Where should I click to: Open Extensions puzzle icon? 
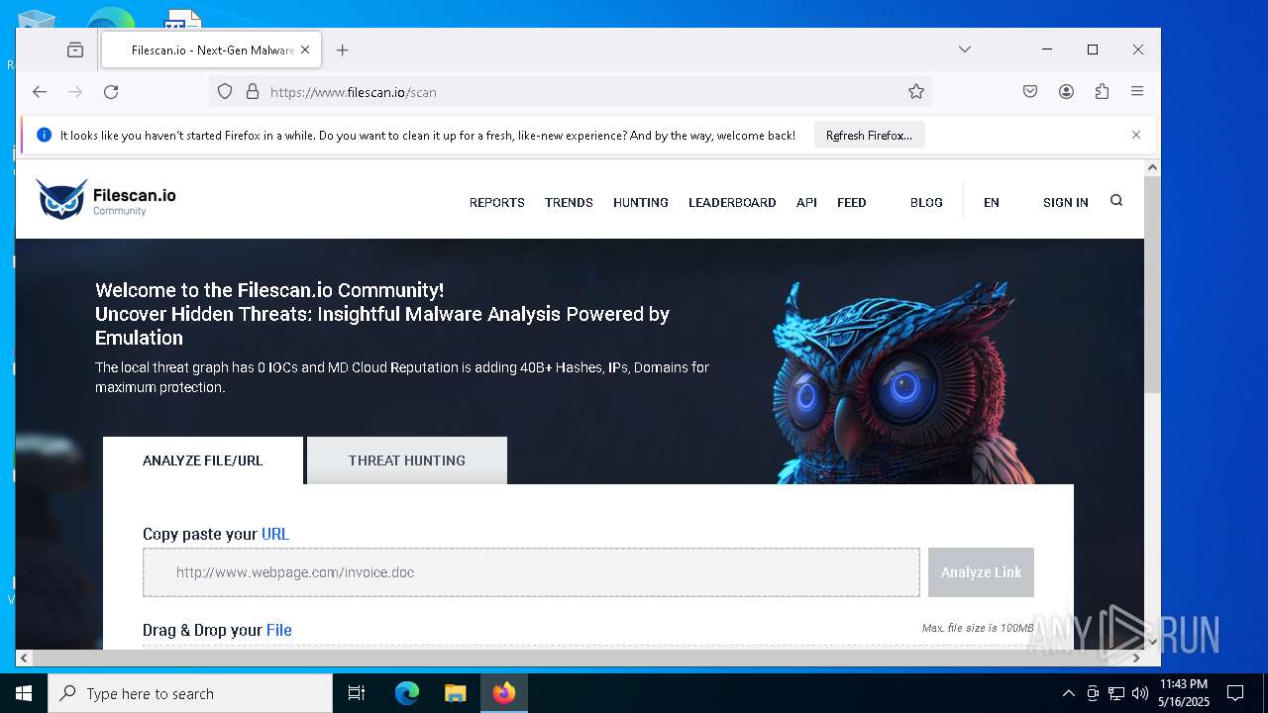(x=1102, y=91)
